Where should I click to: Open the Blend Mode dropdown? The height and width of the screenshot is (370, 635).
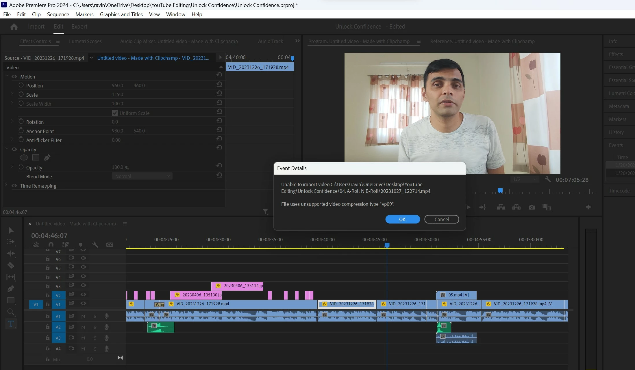click(142, 176)
